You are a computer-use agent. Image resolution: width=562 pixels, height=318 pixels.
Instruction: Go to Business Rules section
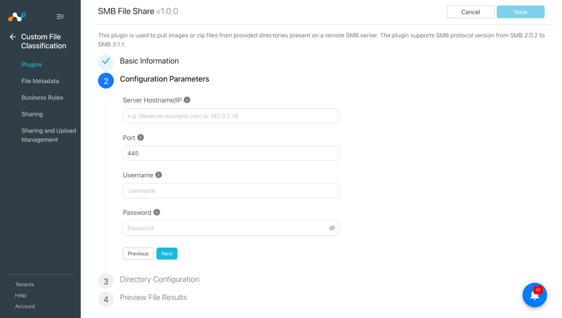click(x=42, y=98)
